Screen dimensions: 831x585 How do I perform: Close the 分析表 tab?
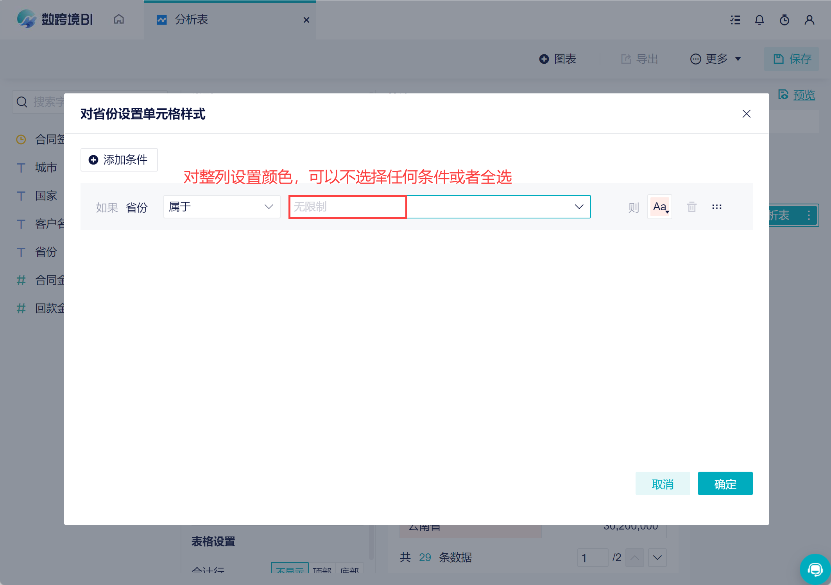pyautogui.click(x=306, y=20)
